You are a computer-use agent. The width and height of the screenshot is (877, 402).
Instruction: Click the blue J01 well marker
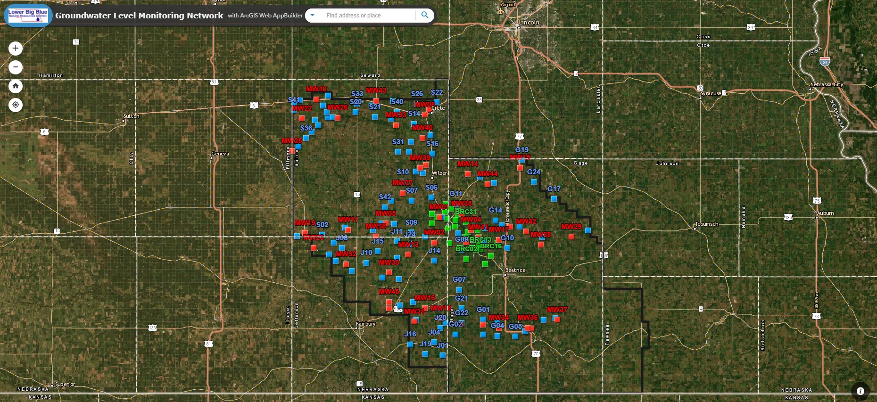[x=443, y=355]
